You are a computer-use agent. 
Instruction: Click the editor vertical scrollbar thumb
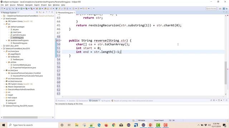click(226, 73)
